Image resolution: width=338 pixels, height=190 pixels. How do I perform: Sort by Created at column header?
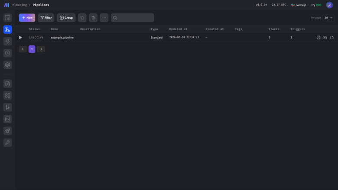point(214,29)
